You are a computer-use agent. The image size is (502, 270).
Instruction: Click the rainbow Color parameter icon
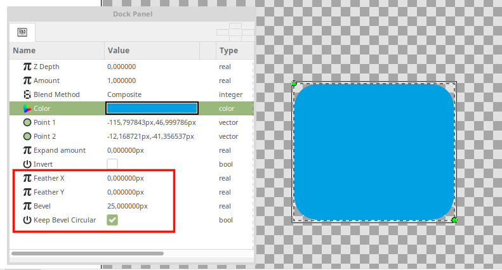[27, 108]
